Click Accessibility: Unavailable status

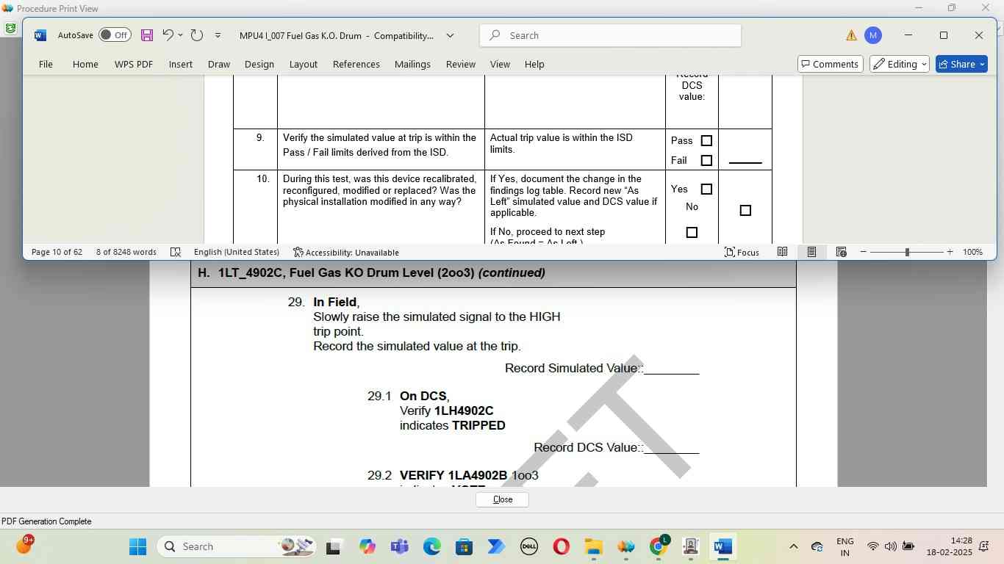[345, 252]
